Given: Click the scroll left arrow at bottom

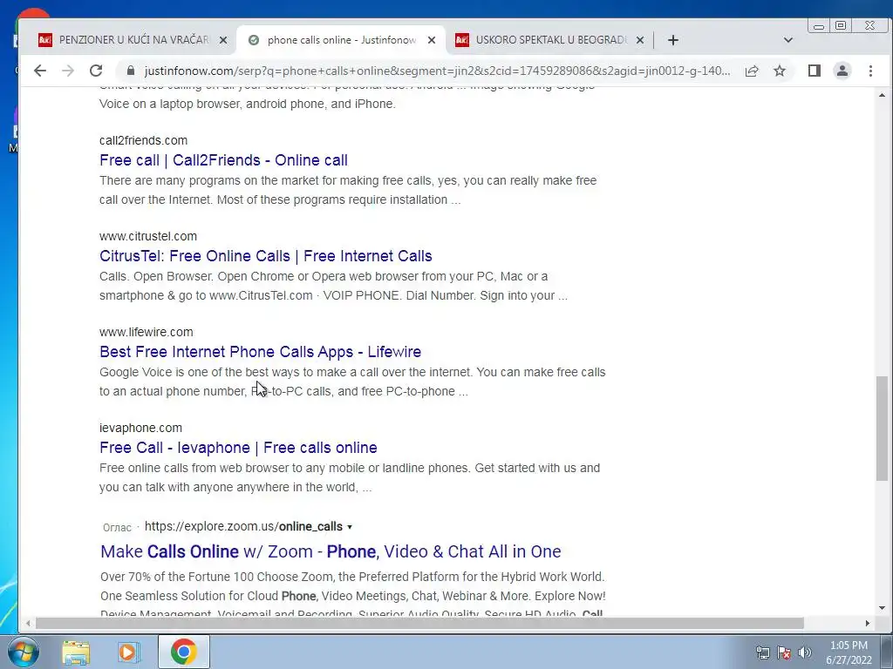Looking at the screenshot, I should 28,624.
